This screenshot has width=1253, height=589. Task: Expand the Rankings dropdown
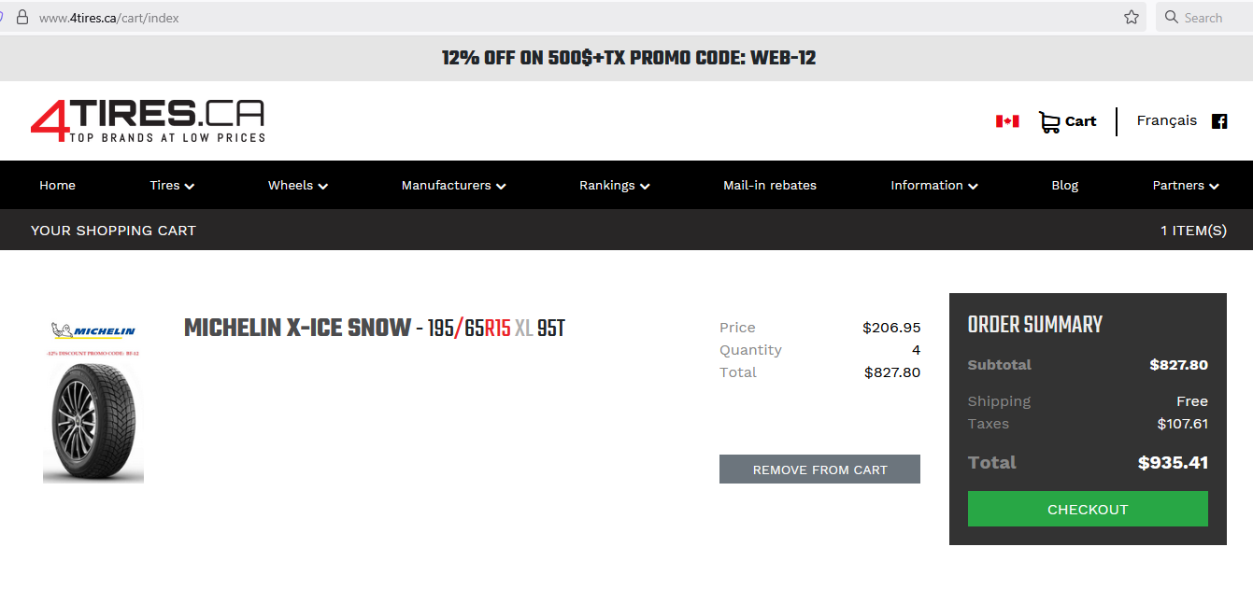(614, 185)
